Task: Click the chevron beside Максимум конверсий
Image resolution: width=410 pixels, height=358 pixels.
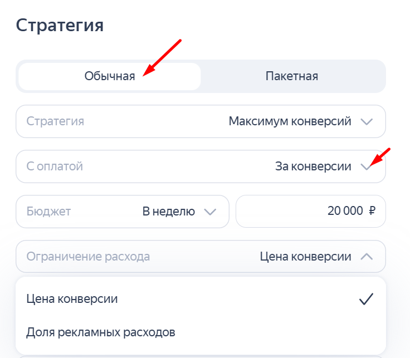Action: [366, 121]
